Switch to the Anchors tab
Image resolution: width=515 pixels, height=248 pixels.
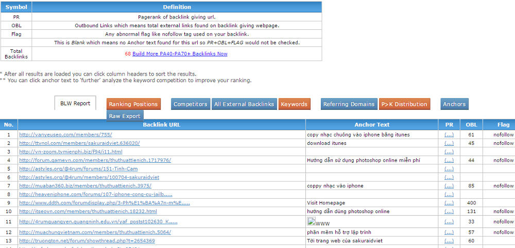[454, 104]
